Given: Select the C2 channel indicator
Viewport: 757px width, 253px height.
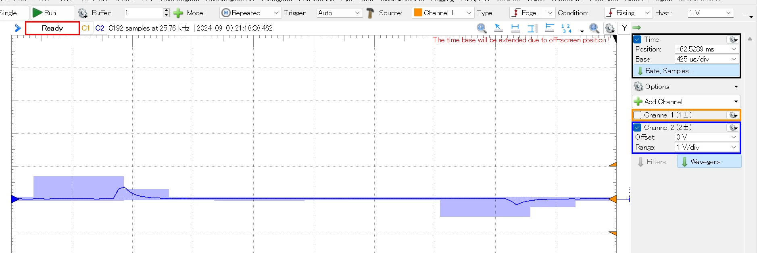Looking at the screenshot, I should point(100,28).
